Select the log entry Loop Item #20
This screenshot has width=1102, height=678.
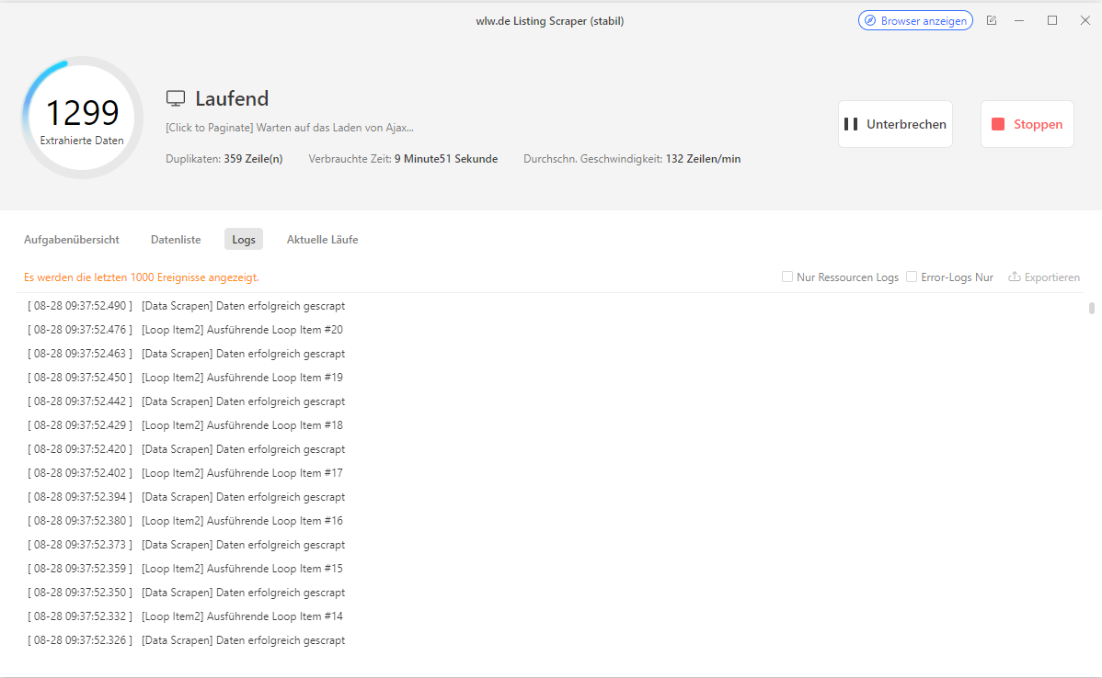click(186, 330)
